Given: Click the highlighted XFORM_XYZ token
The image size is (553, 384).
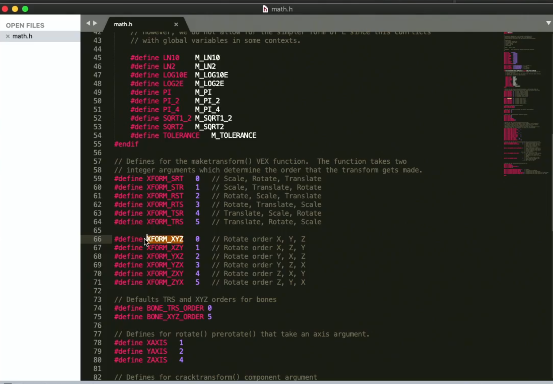Looking at the screenshot, I should pyautogui.click(x=165, y=239).
